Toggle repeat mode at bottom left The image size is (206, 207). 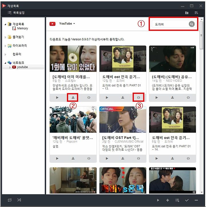pos(10,200)
